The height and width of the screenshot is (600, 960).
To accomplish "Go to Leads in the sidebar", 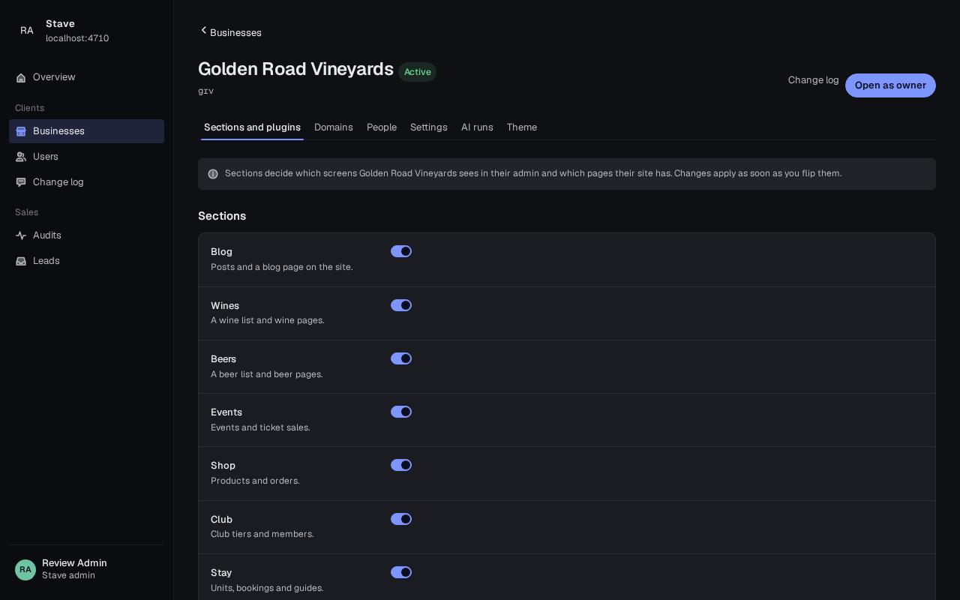I will point(86,261).
